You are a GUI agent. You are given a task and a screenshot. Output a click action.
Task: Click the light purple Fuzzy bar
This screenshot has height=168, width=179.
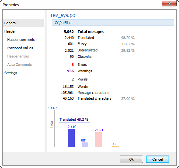point(85,145)
